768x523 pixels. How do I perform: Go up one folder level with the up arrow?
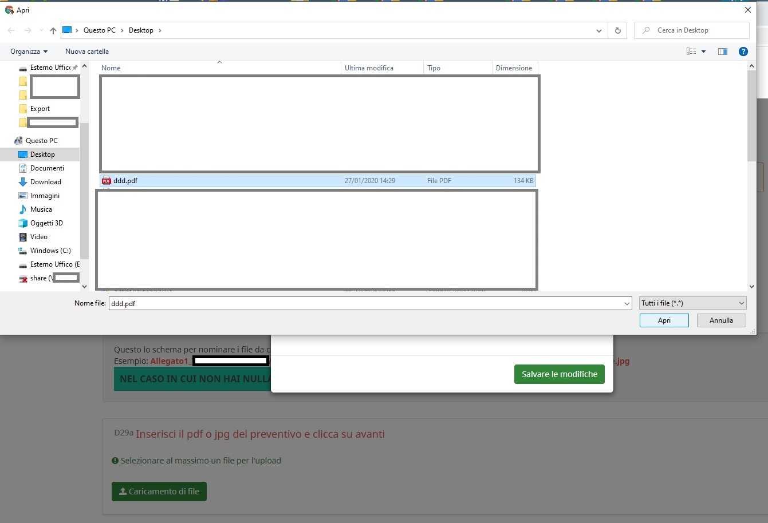point(53,30)
